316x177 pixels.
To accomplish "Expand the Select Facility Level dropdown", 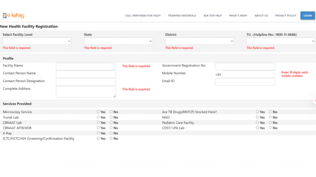I will pyautogui.click(x=37, y=41).
